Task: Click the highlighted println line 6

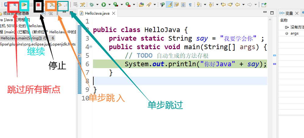Action: pyautogui.click(x=180, y=64)
